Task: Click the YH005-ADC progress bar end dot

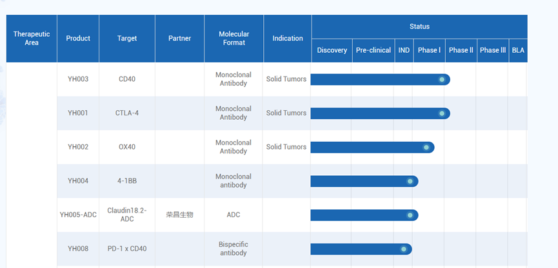Action: tap(410, 215)
